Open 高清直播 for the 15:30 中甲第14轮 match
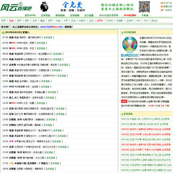This screenshot has height=173, width=173. pyautogui.click(x=56, y=141)
